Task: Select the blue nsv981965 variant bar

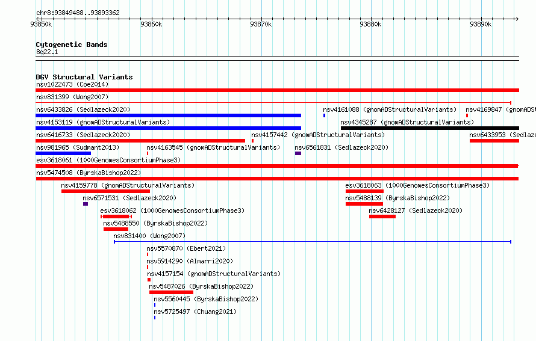Action: (x=63, y=153)
